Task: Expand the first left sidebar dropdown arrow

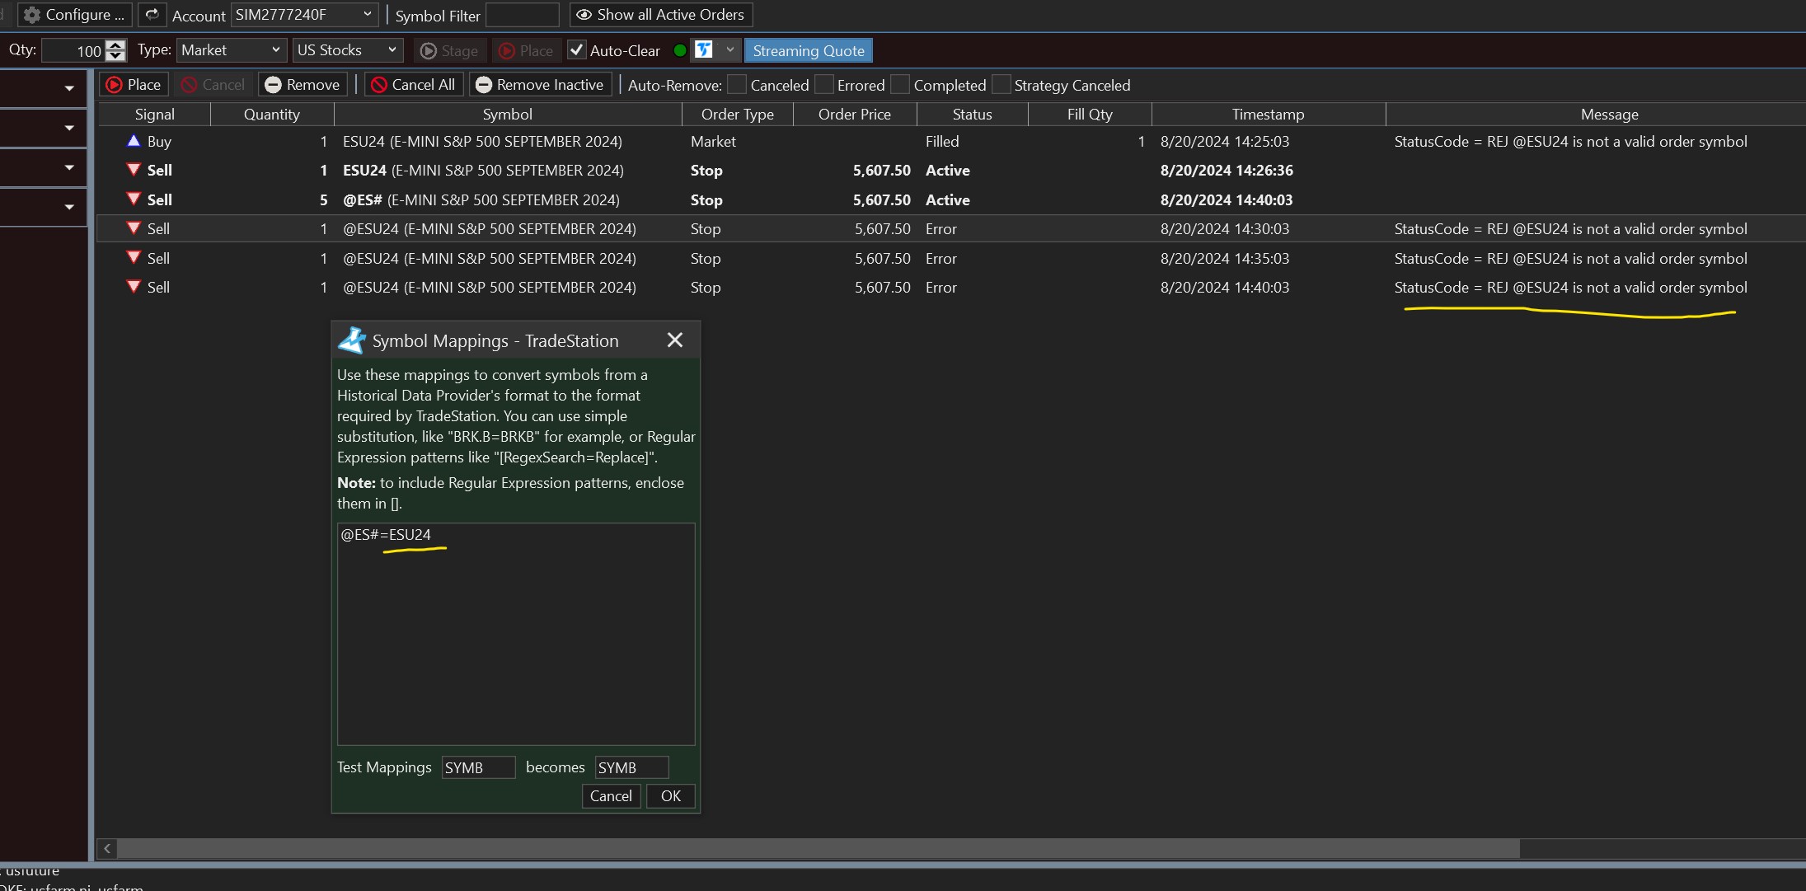Action: point(69,88)
